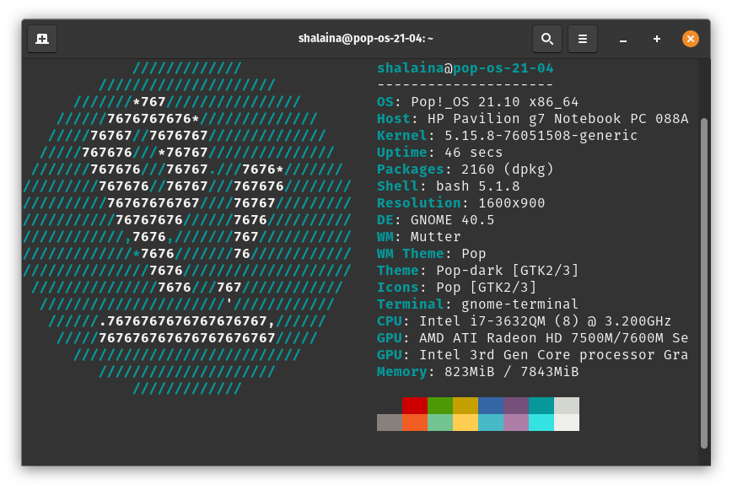Click the Icons value "Pop [GTK2/3]"
Viewport: 732px width, 490px height.
point(487,287)
